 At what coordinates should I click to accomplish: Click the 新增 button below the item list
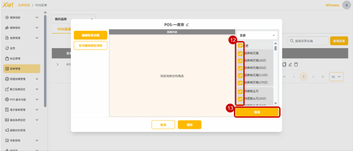tap(257, 112)
